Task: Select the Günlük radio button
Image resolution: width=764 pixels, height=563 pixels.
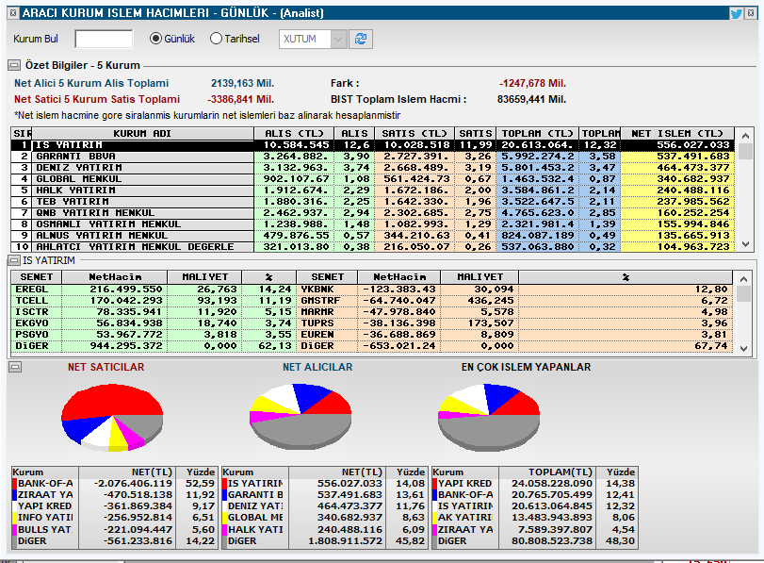Action: point(155,39)
